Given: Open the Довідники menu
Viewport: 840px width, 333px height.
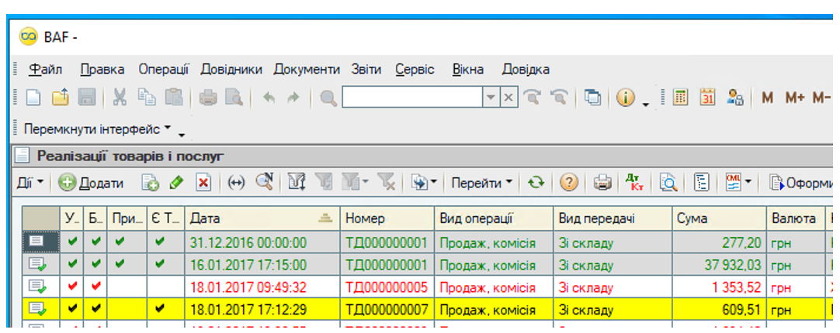Looking at the screenshot, I should point(231,70).
